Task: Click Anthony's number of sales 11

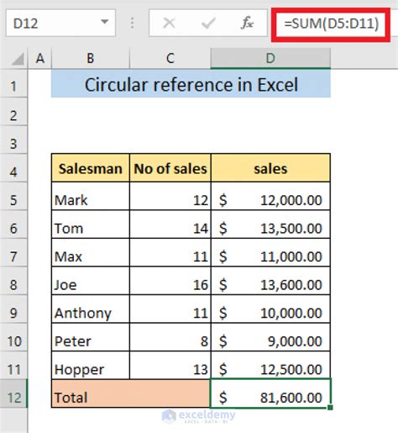Action: coord(170,309)
